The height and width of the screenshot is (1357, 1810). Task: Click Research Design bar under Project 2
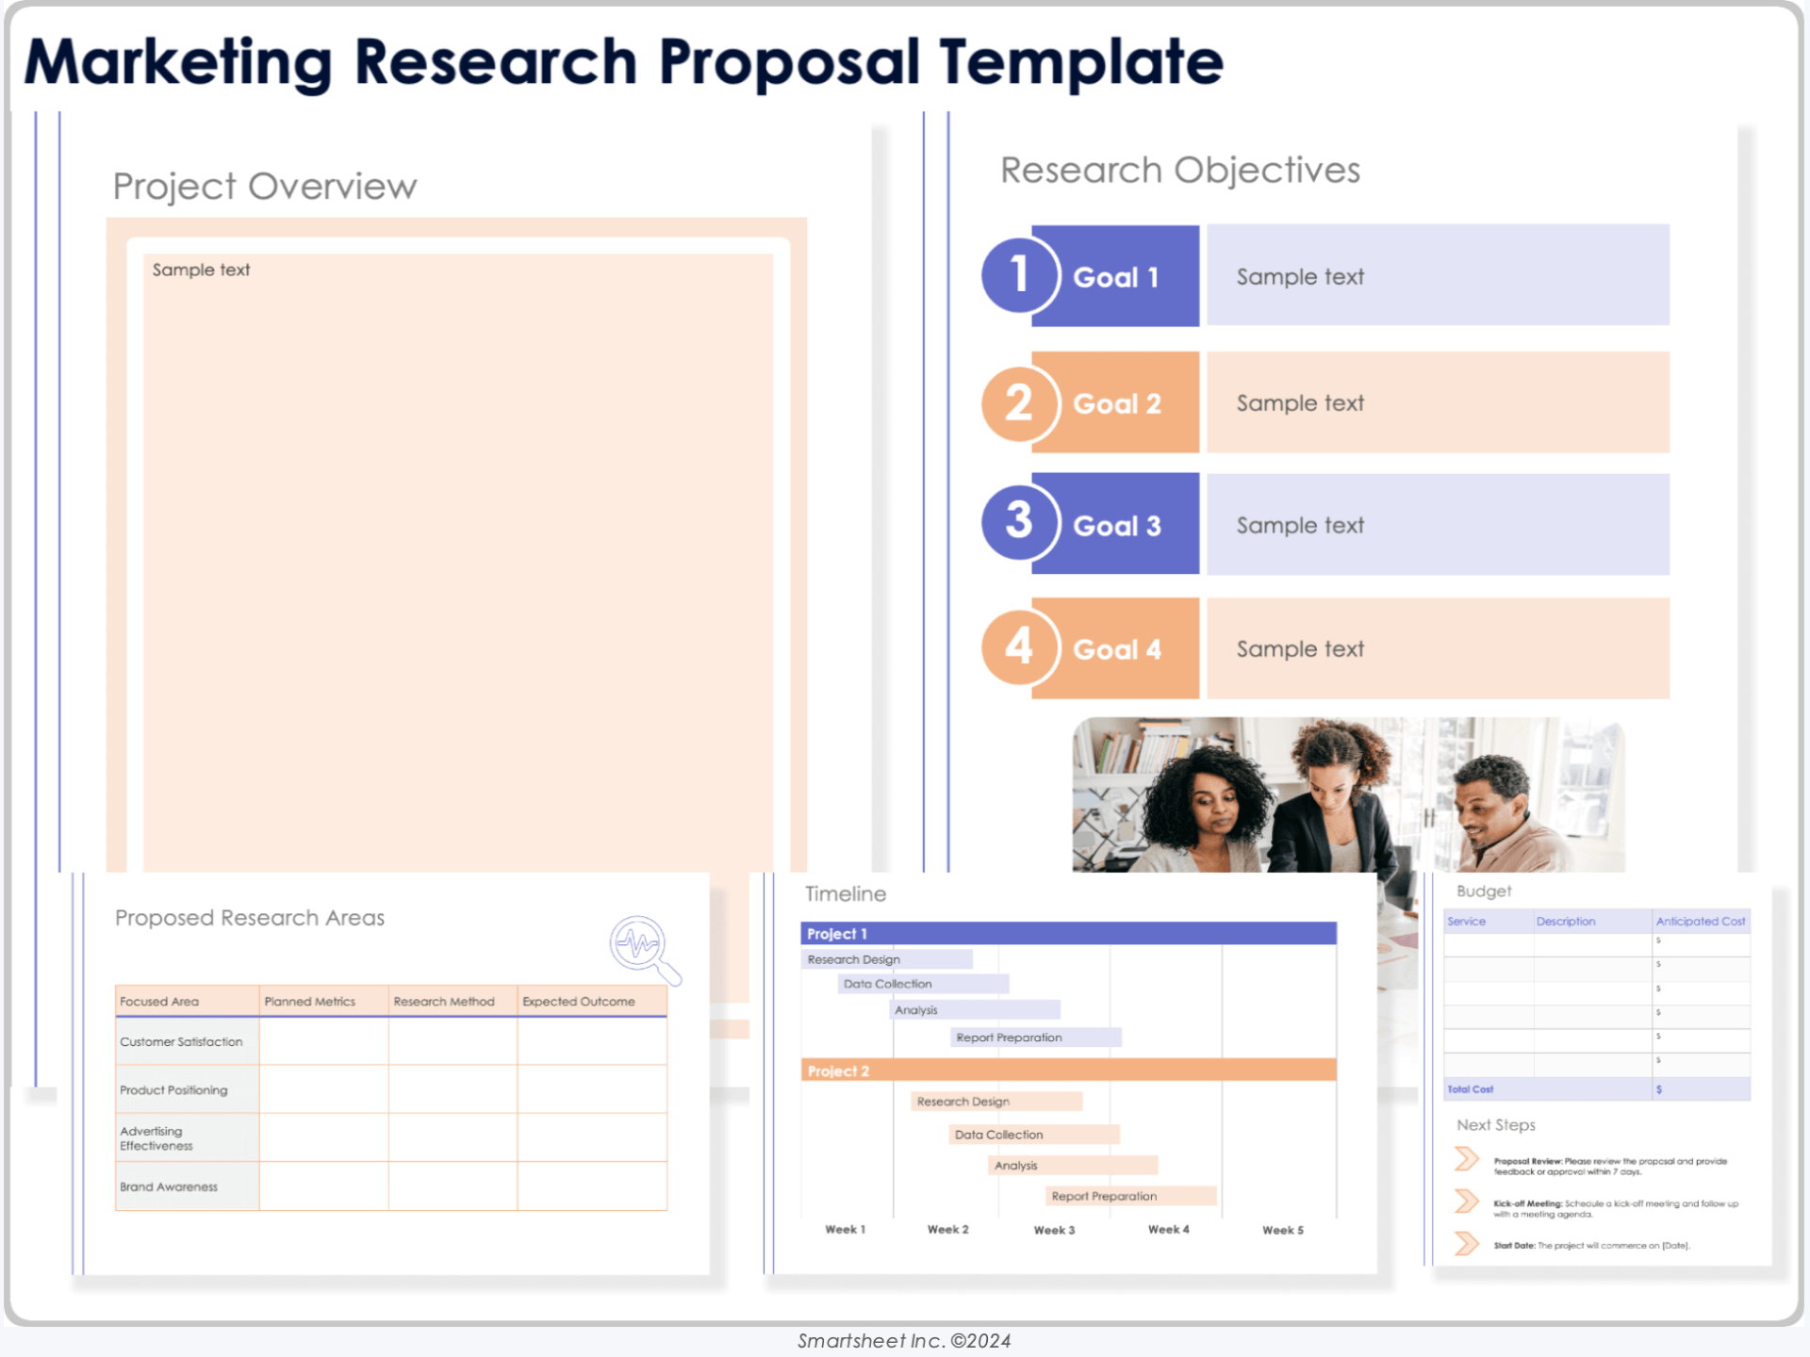pos(996,1101)
